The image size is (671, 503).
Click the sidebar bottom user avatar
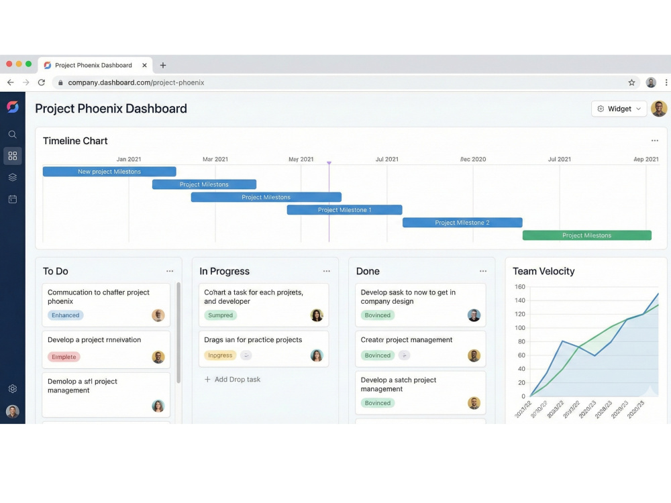click(12, 412)
